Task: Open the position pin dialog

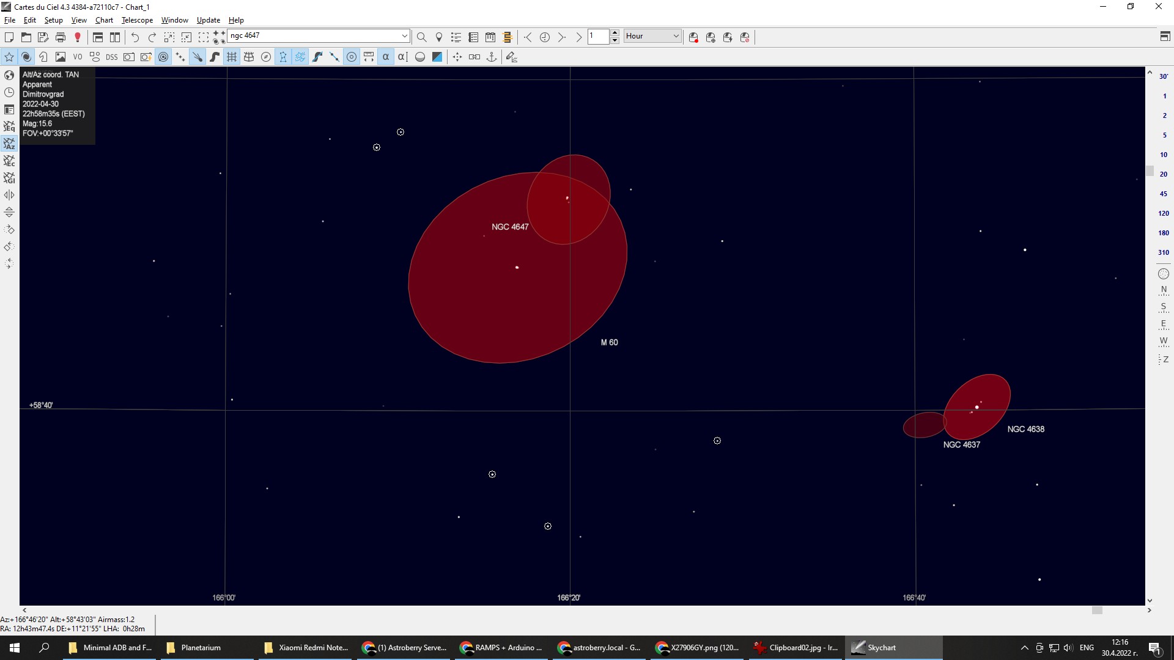Action: (x=439, y=37)
